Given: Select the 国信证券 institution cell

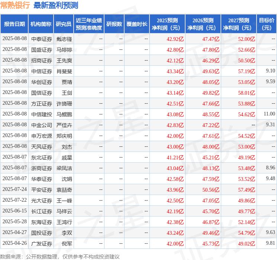Looking at the screenshot, I should click(x=42, y=93).
